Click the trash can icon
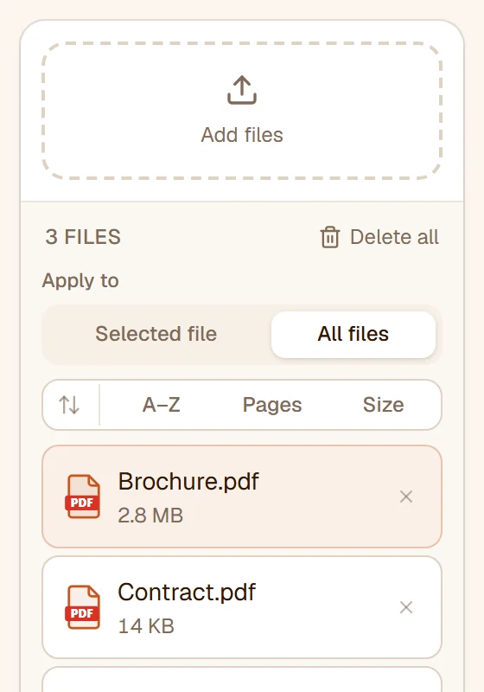Viewport: 484px width, 692px height. 329,237
